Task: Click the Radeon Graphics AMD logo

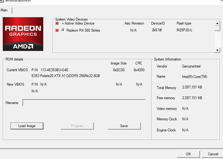Action: tap(23, 34)
